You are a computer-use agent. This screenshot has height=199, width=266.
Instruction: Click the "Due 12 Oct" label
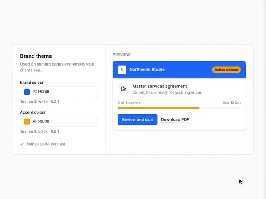[x=232, y=103]
